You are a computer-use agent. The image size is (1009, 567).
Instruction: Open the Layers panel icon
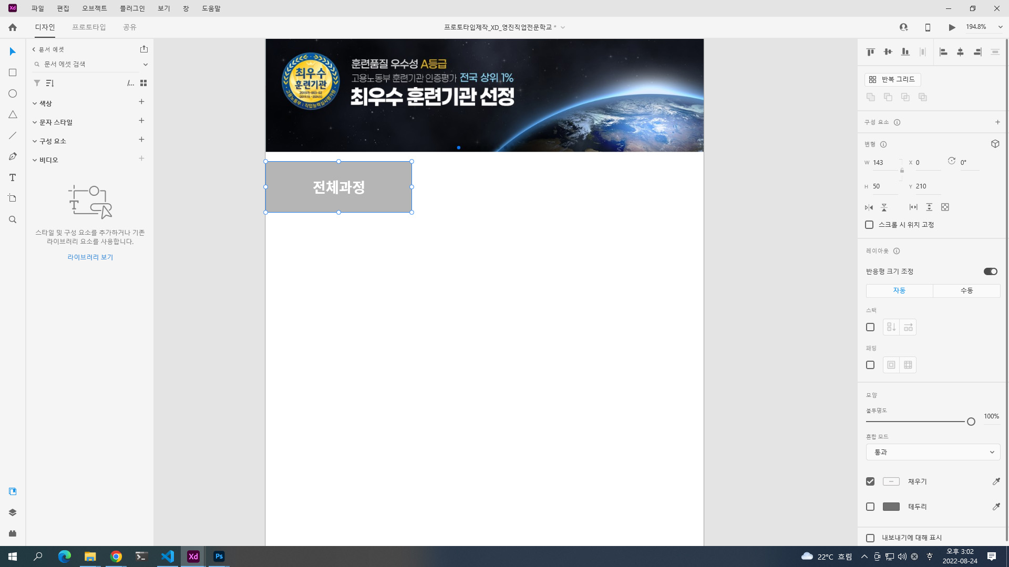(13, 512)
